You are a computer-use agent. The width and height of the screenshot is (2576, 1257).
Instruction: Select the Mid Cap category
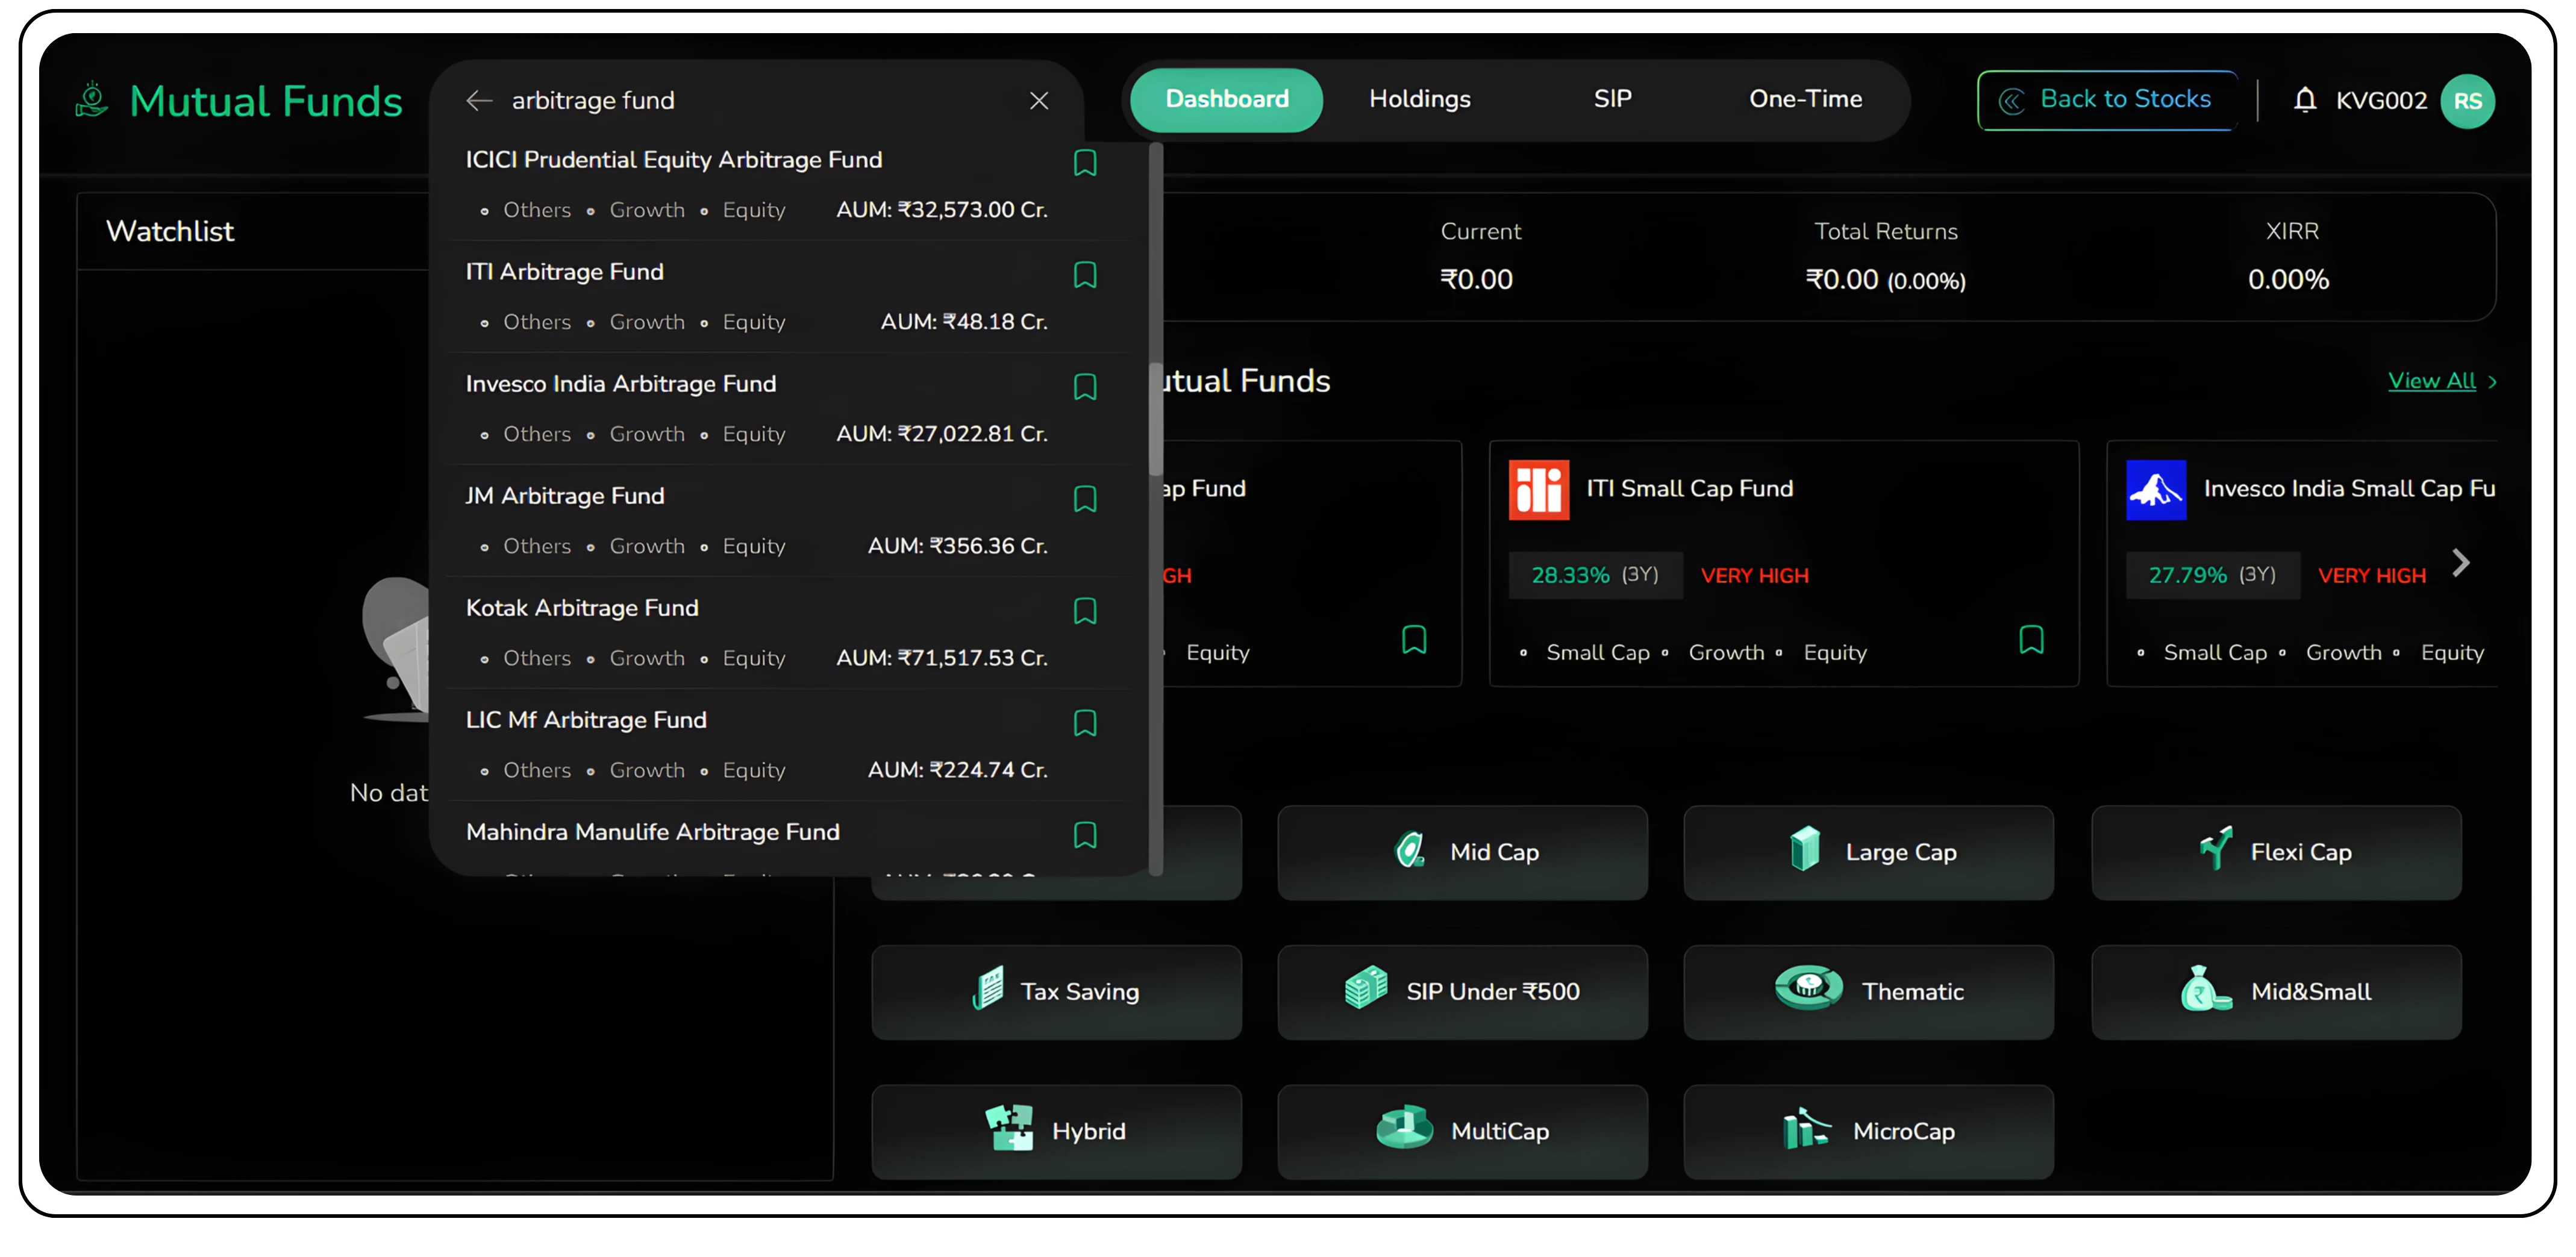tap(1462, 853)
